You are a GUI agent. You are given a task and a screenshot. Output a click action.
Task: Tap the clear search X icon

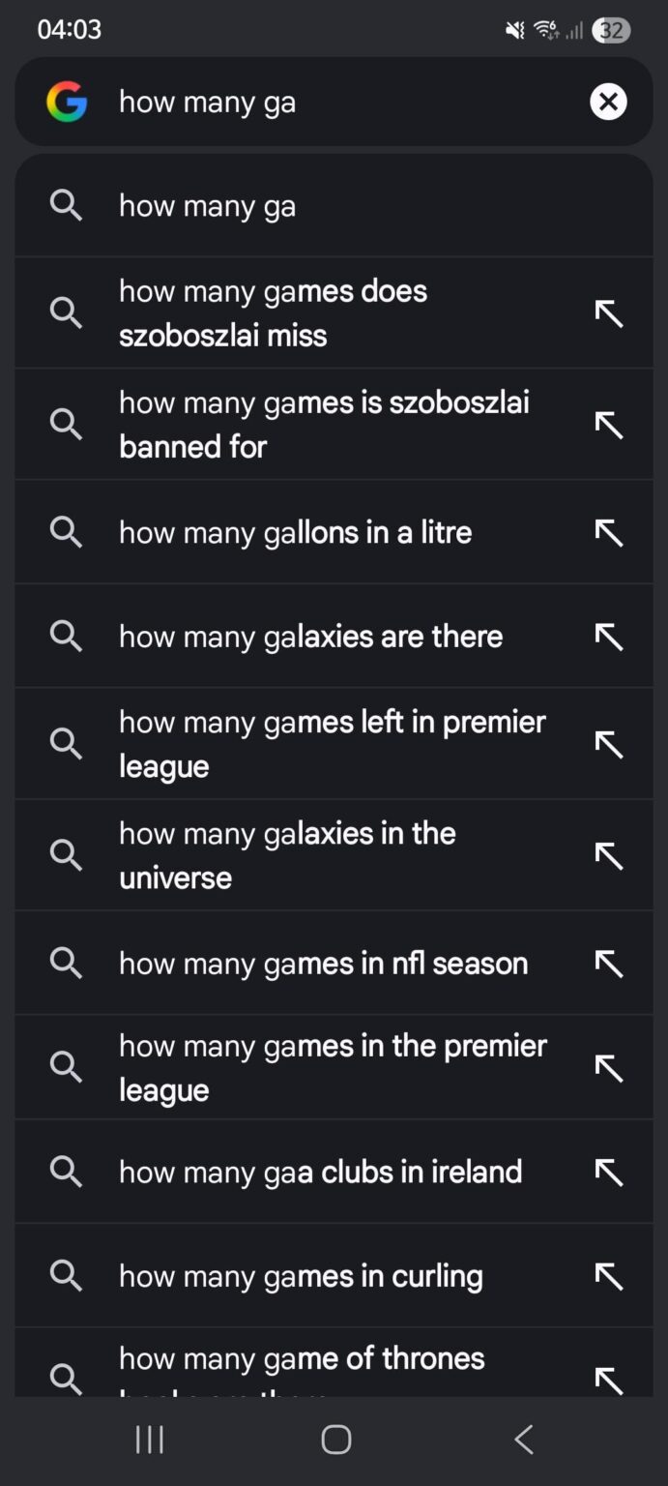[x=608, y=102]
